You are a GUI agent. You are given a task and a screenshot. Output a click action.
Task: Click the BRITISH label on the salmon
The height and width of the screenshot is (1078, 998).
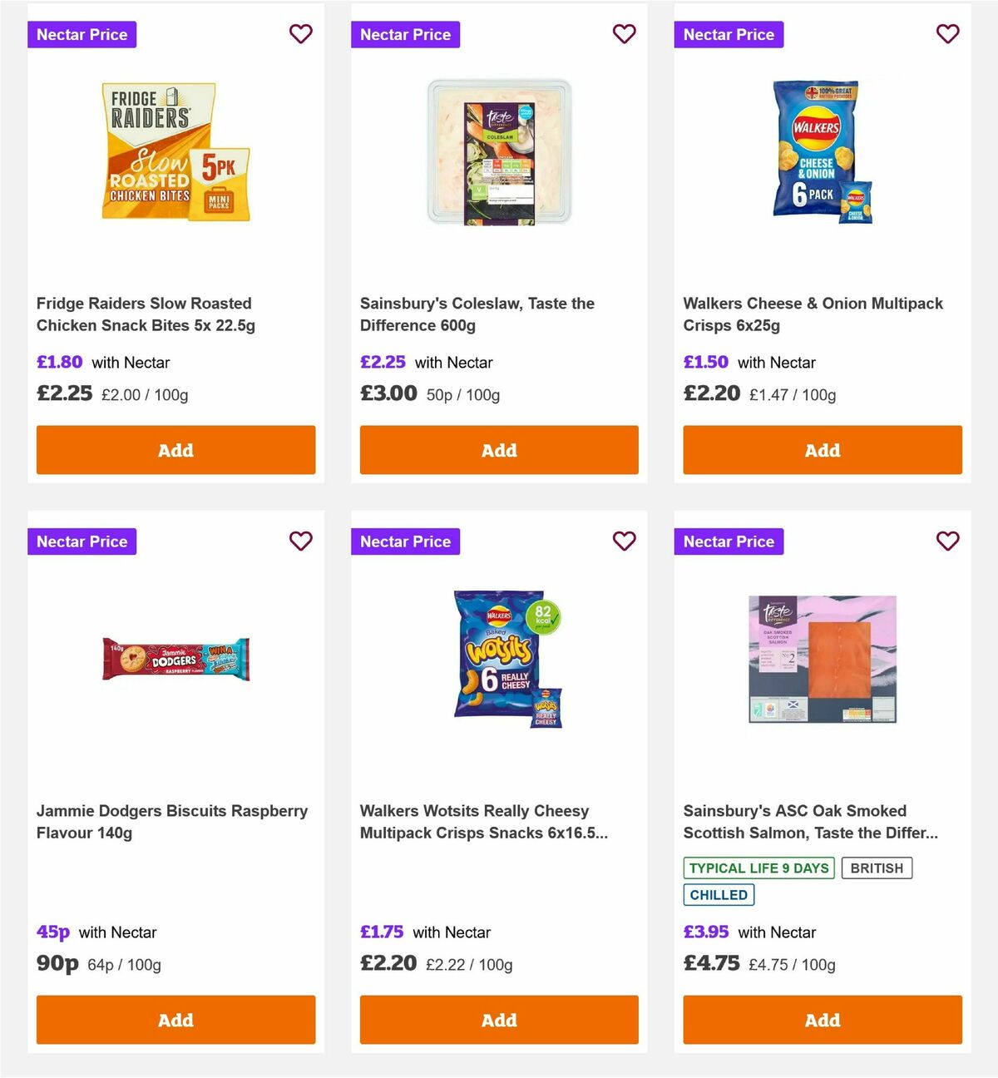[877, 868]
